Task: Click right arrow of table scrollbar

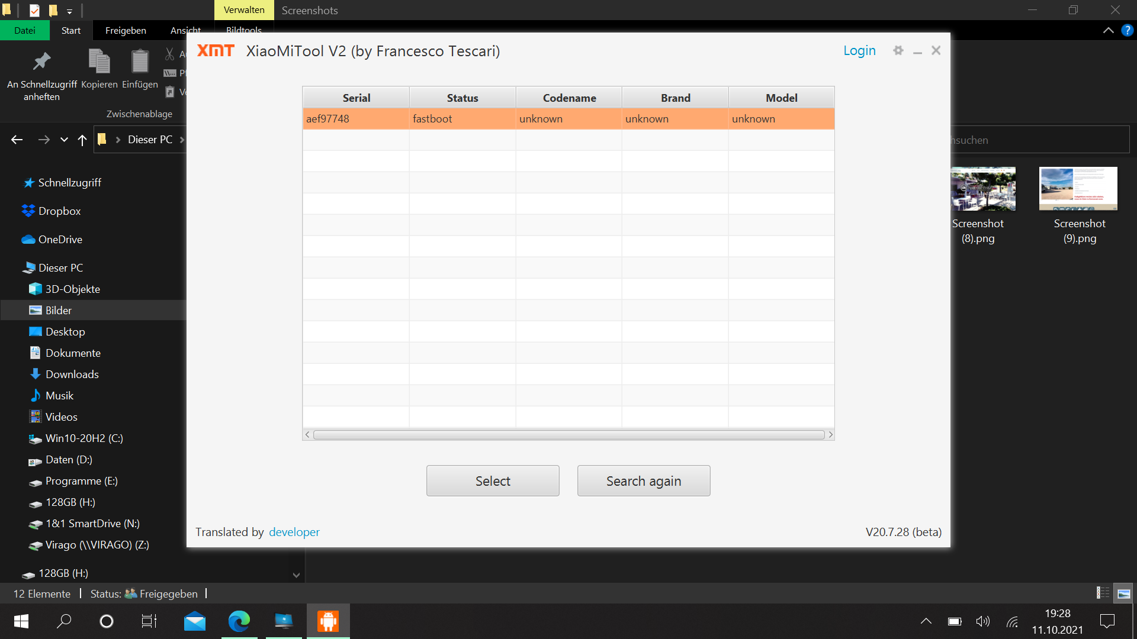Action: point(830,435)
